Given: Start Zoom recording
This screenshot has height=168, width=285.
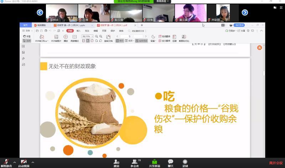Looking at the screenshot, I should pos(185,163).
